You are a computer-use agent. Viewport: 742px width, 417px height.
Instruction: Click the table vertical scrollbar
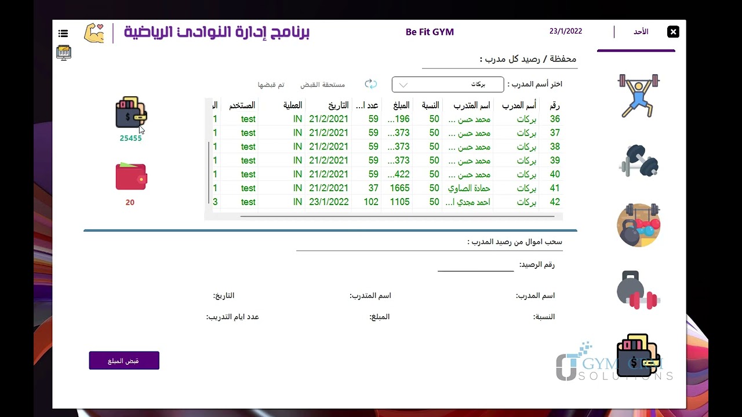(x=209, y=173)
